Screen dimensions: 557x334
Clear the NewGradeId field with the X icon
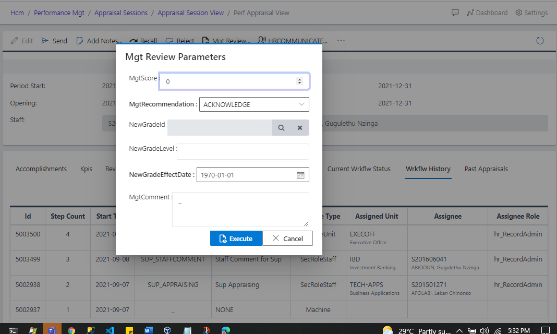(x=299, y=127)
